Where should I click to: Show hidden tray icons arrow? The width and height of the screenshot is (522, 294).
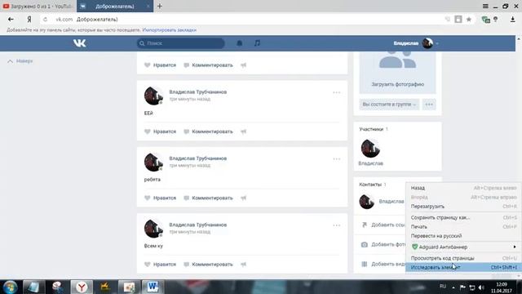(453, 287)
